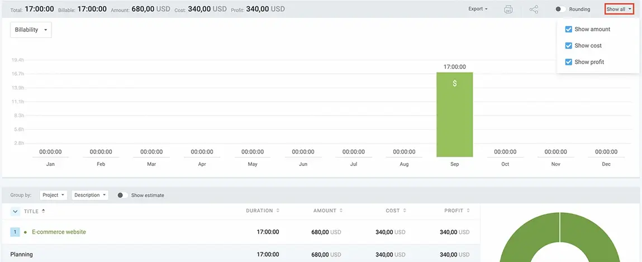Click the Billable 17:00:00 summary value
Image resolution: width=642 pixels, height=262 pixels.
[92, 9]
